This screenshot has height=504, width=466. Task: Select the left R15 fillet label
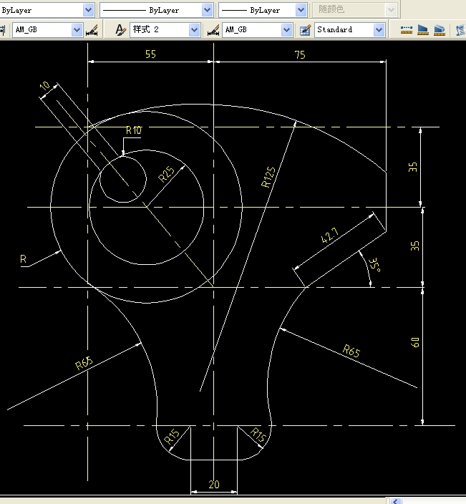pos(172,436)
